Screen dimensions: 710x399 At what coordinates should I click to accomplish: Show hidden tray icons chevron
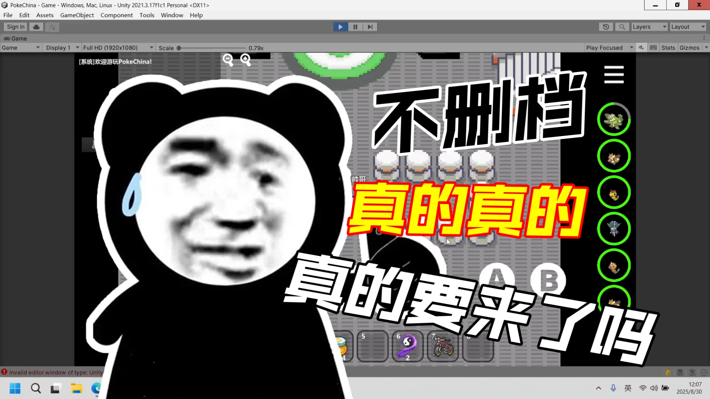[598, 388]
